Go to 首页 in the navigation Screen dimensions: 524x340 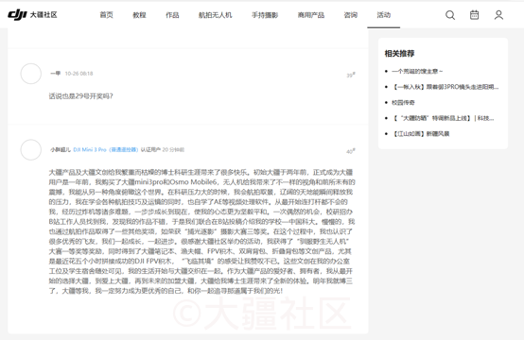(x=106, y=15)
